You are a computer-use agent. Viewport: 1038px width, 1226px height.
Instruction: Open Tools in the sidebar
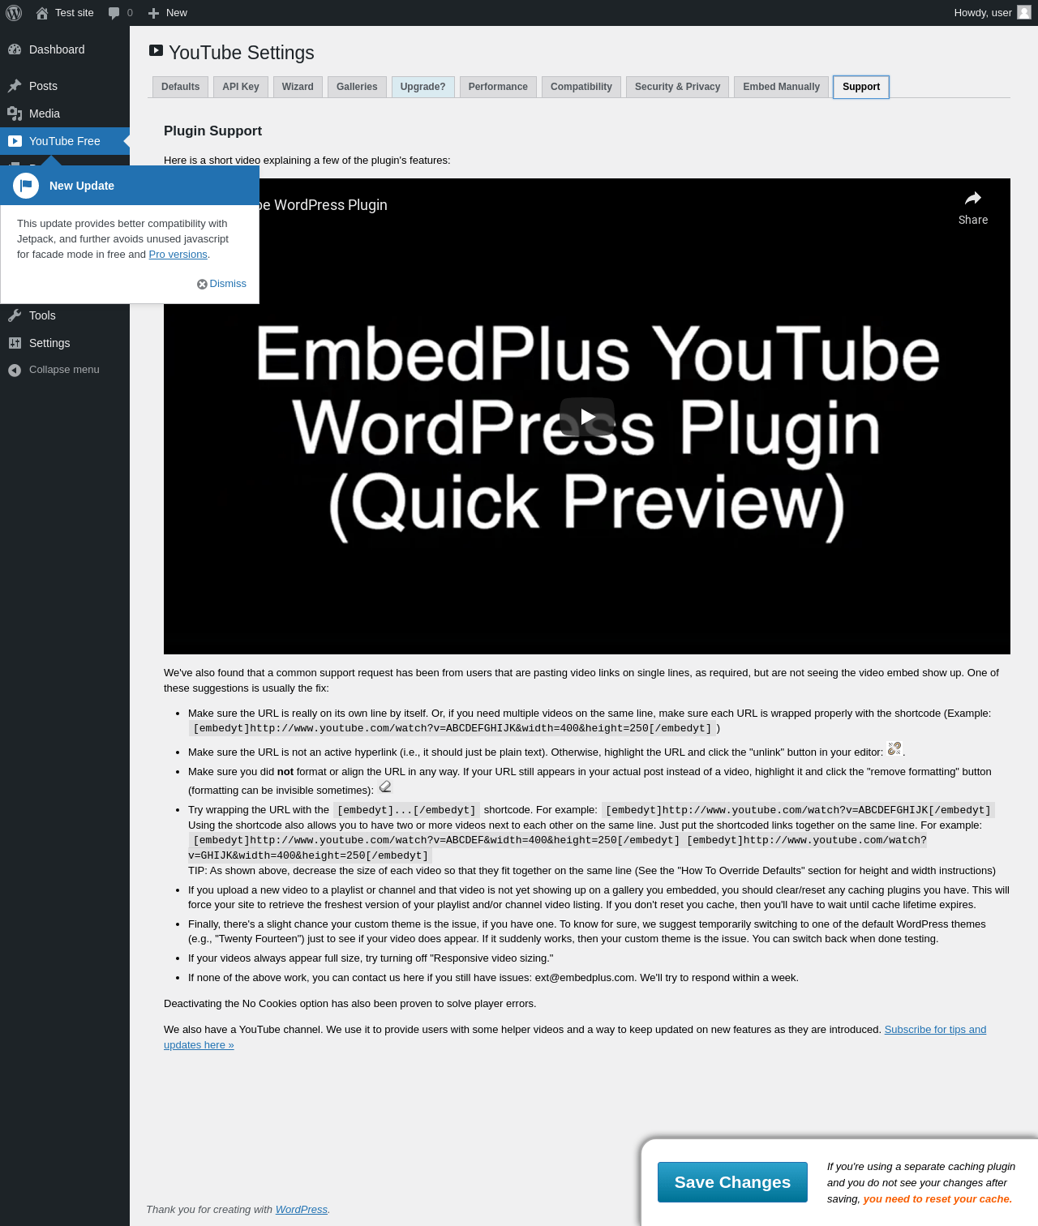[x=65, y=315]
